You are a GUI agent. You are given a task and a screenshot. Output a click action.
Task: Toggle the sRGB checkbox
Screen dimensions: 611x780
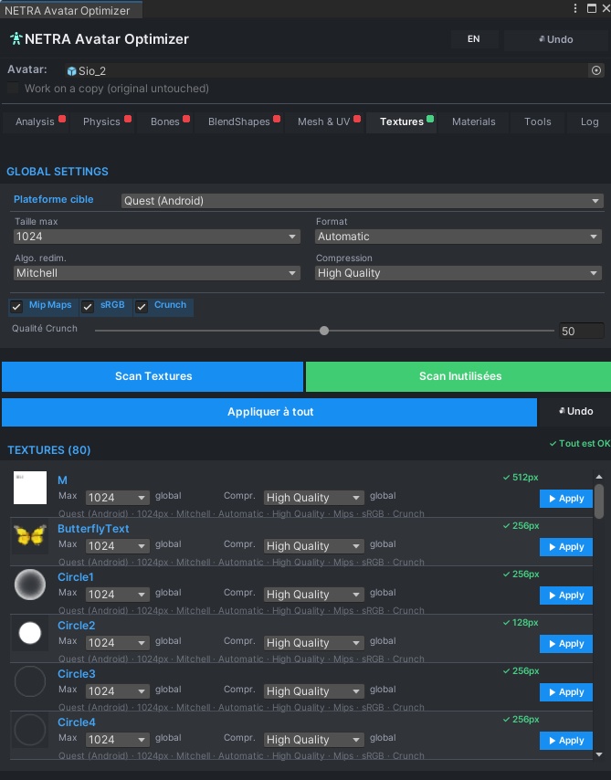pos(88,307)
